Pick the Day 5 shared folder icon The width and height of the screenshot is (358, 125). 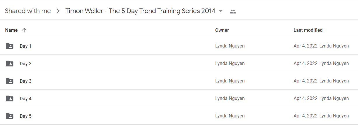tap(10, 116)
